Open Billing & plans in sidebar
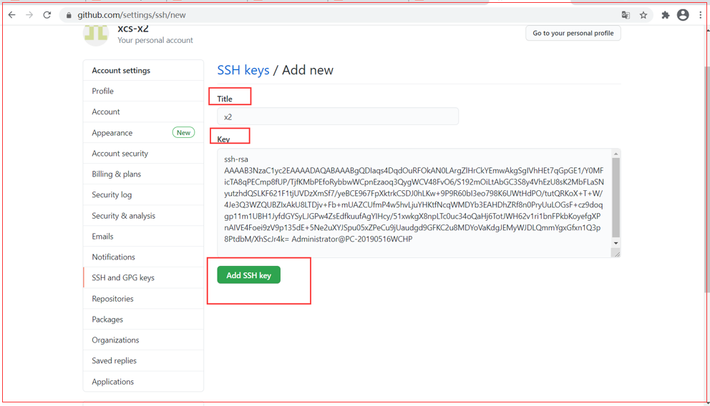 [x=144, y=174]
